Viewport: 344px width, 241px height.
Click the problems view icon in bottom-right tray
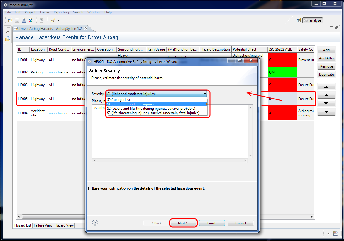pos(335,234)
